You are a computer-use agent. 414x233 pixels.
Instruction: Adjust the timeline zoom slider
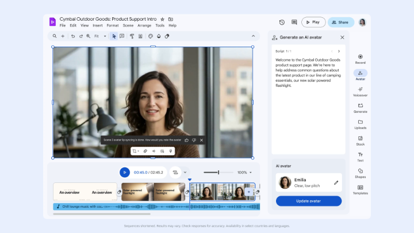[x=218, y=173]
